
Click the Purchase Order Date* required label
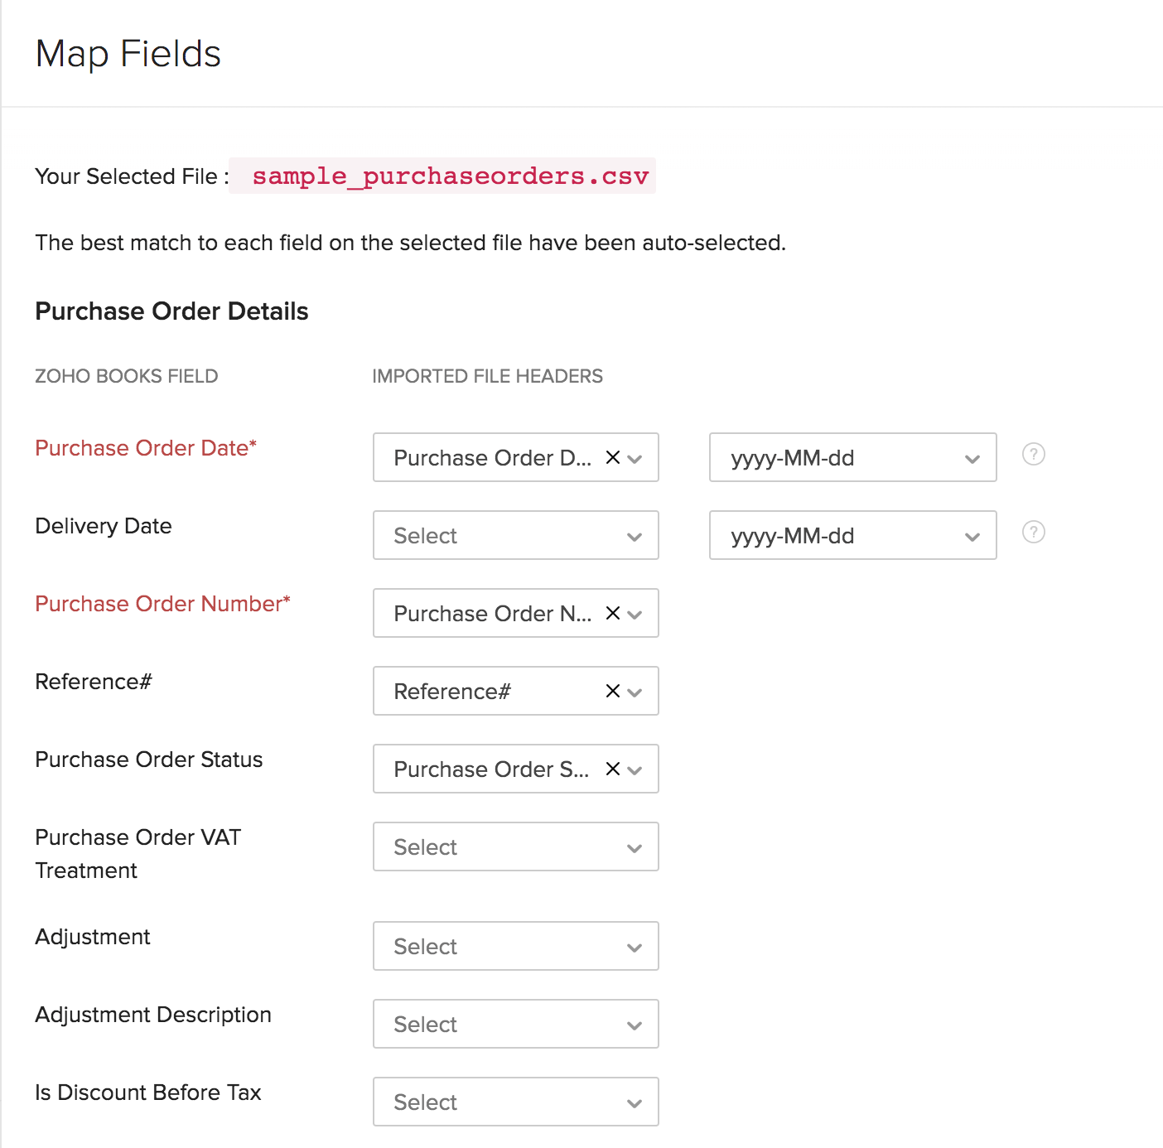point(146,447)
